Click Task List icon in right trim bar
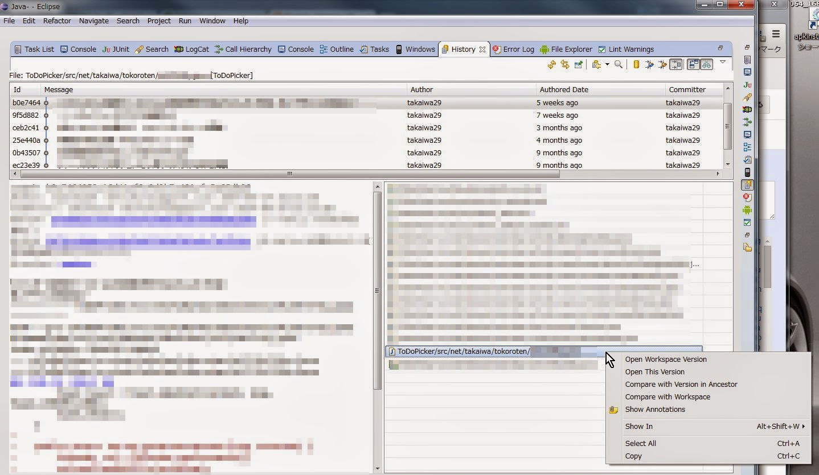The height and width of the screenshot is (475, 819). (747, 60)
